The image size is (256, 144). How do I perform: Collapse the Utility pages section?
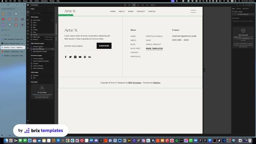[x=52, y=72]
